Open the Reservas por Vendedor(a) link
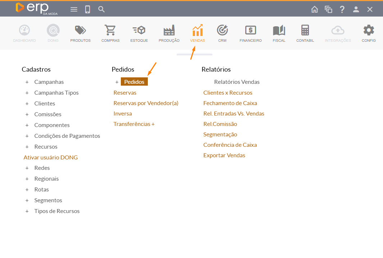 [x=146, y=103]
